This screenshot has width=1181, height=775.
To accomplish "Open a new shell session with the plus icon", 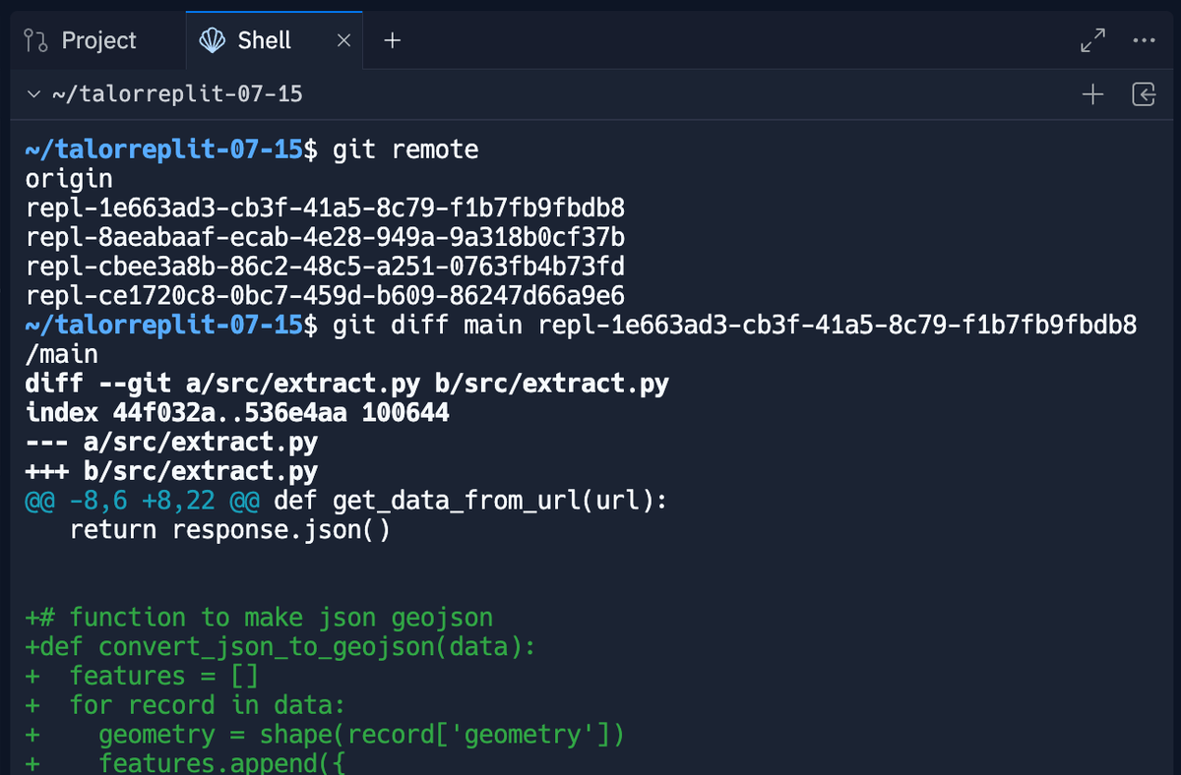I will coord(1092,93).
